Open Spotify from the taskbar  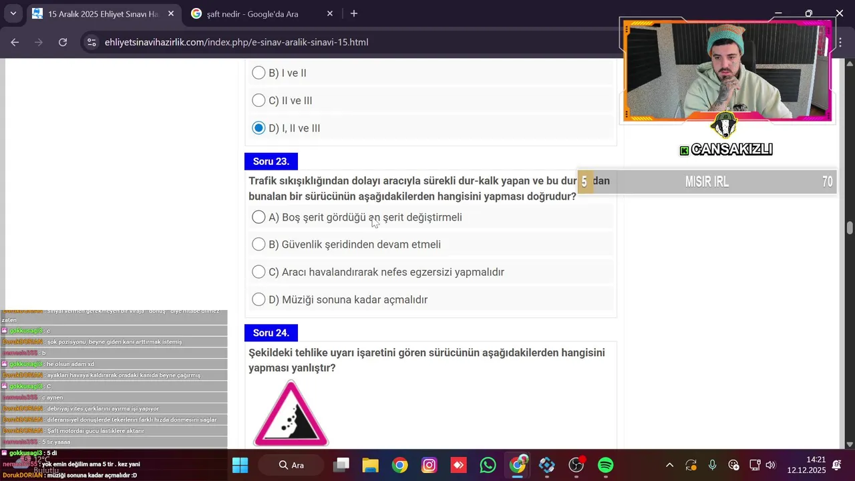[x=606, y=465]
